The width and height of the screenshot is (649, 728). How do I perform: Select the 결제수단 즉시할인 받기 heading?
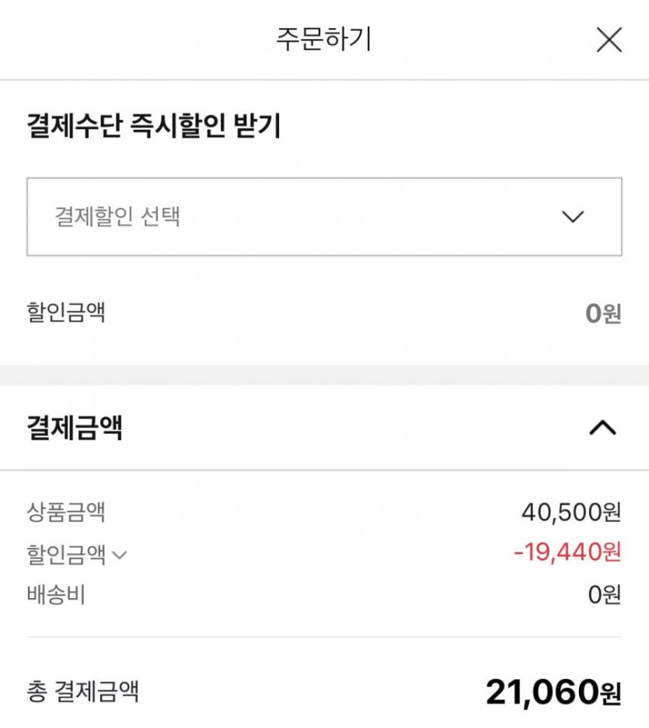click(x=153, y=126)
